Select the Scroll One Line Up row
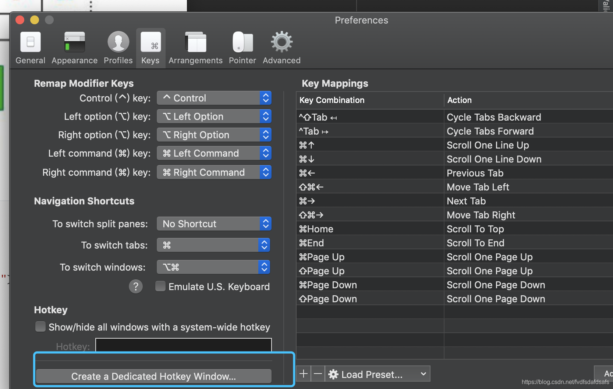Screen dimensions: 613x389 [x=455, y=145]
